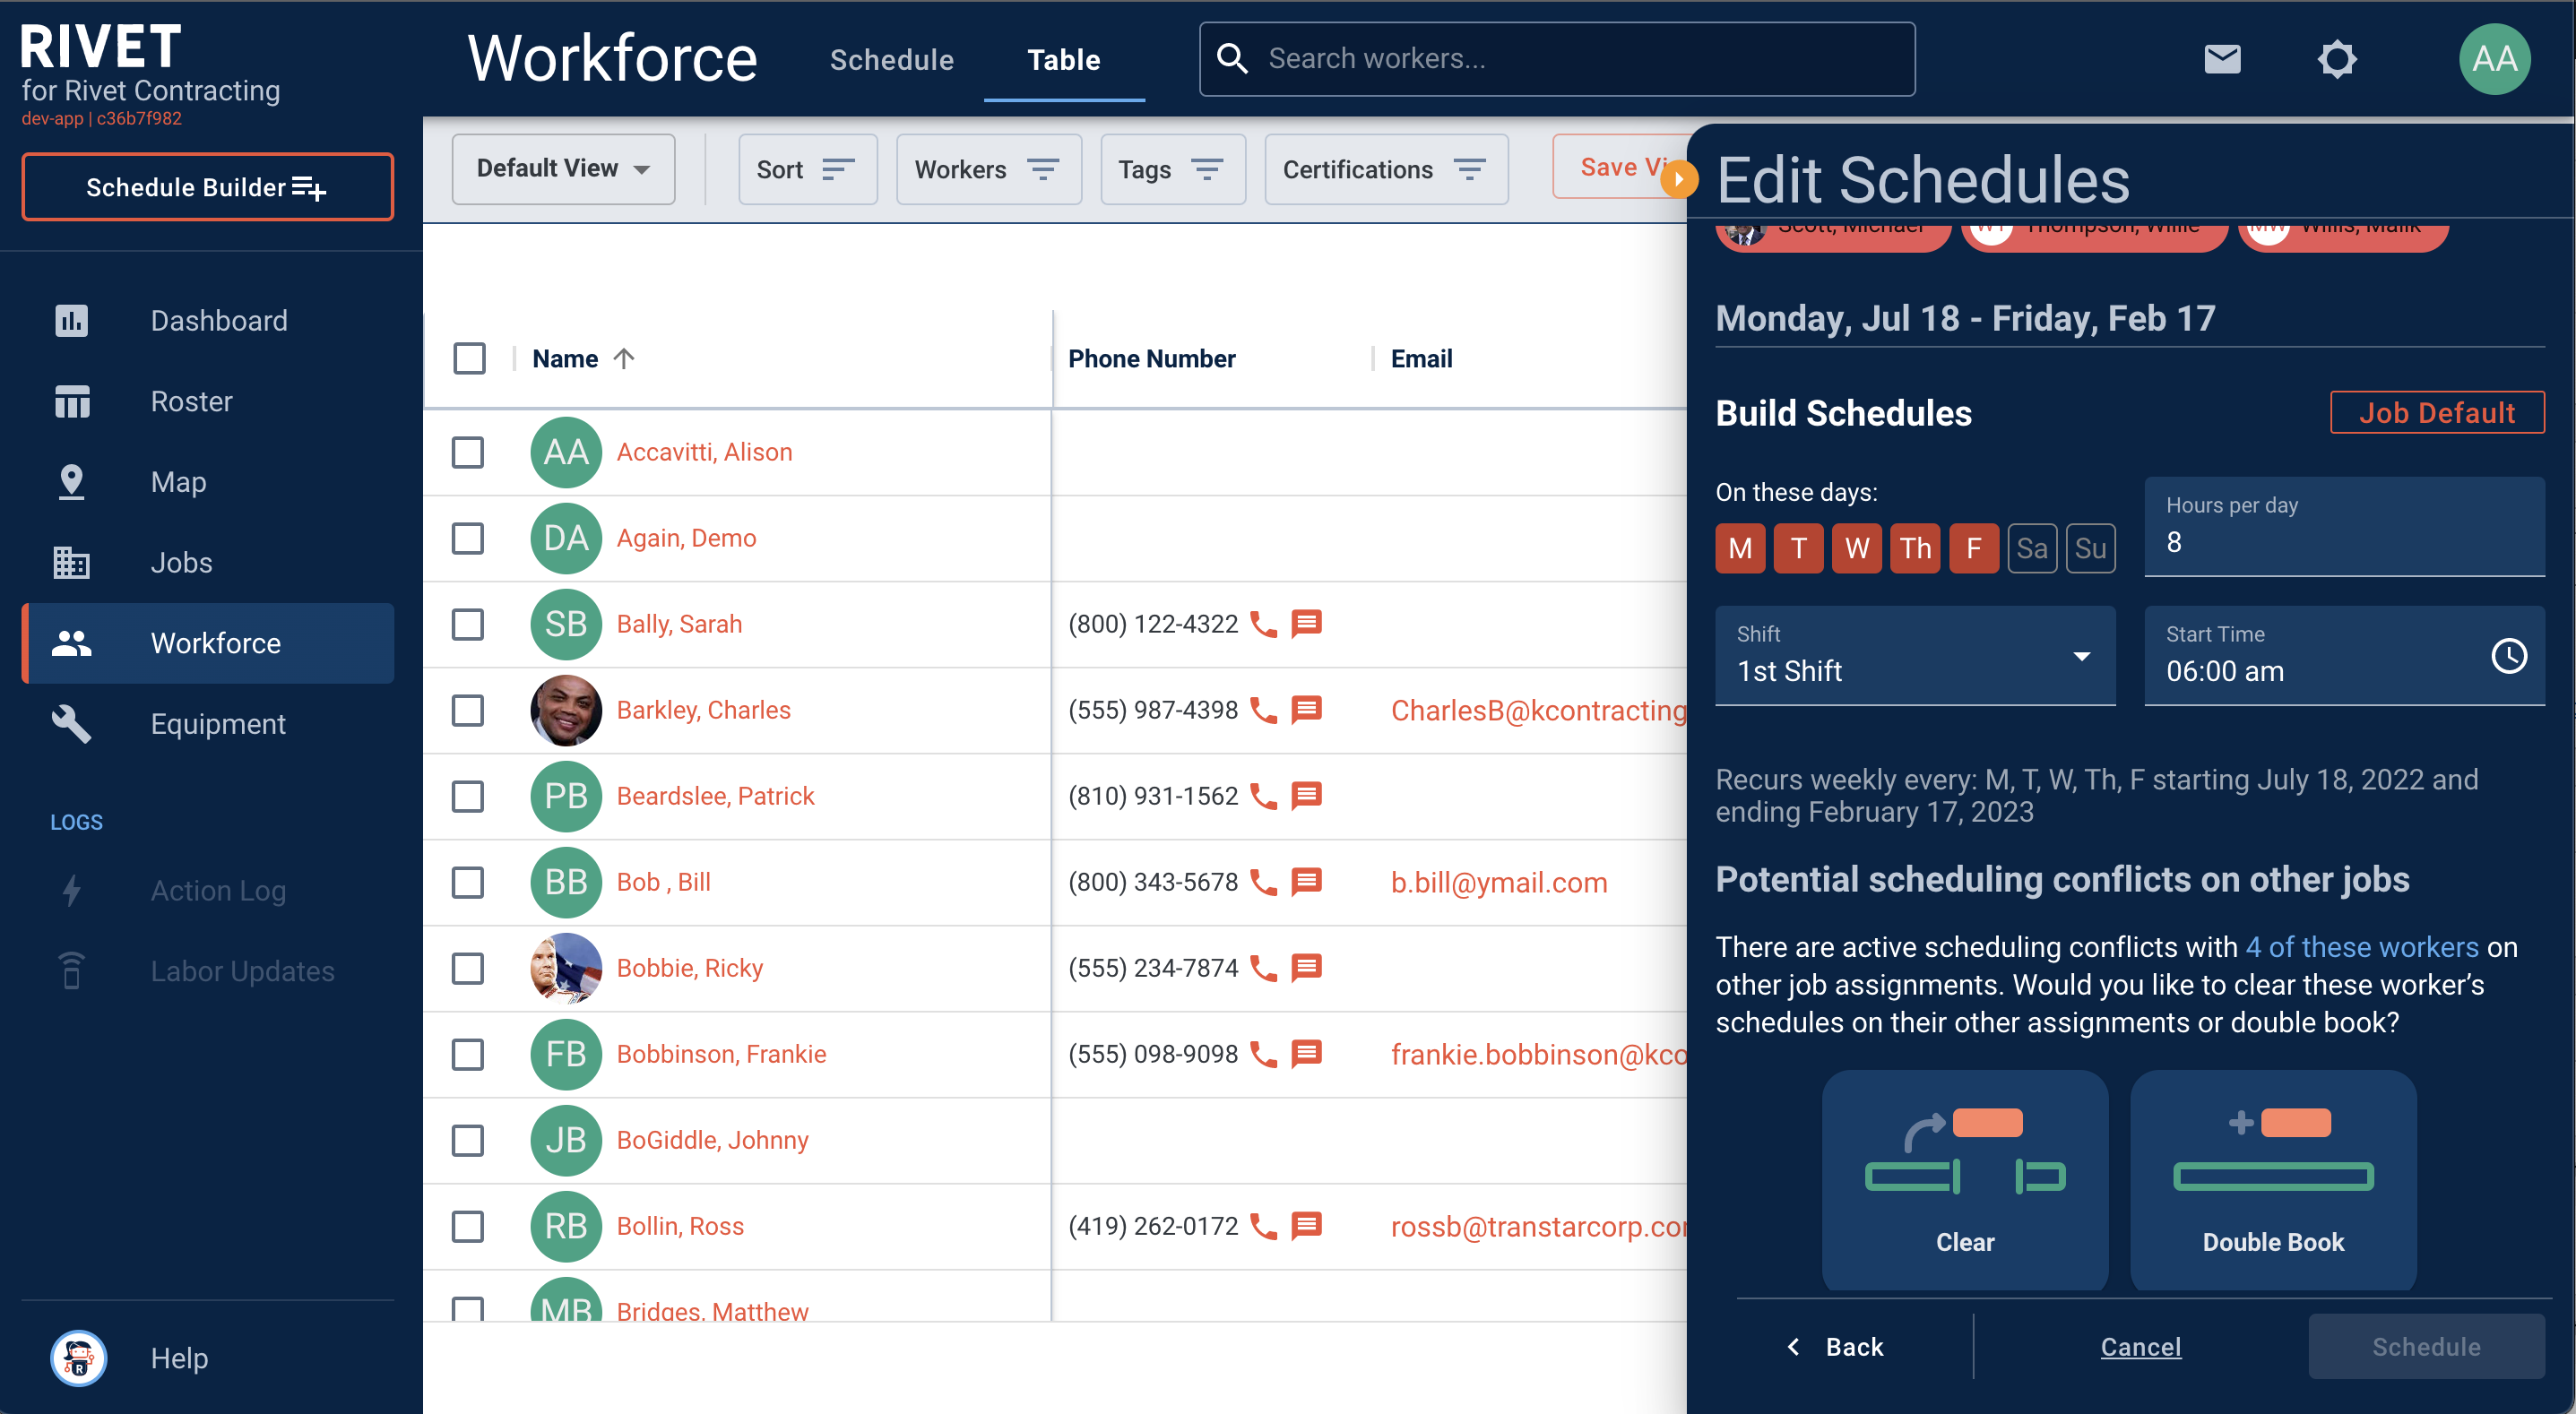The image size is (2576, 1414).
Task: Expand the Shift 1st Shift dropdown
Action: [x=1915, y=656]
